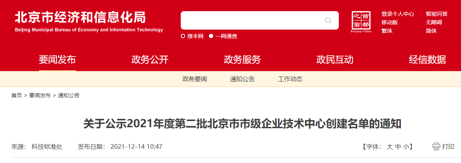Set font size to 大
This screenshot has height=163, width=461.
(x=390, y=146)
